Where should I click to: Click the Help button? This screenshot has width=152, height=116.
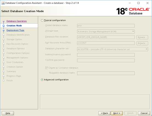(x=8, y=113)
